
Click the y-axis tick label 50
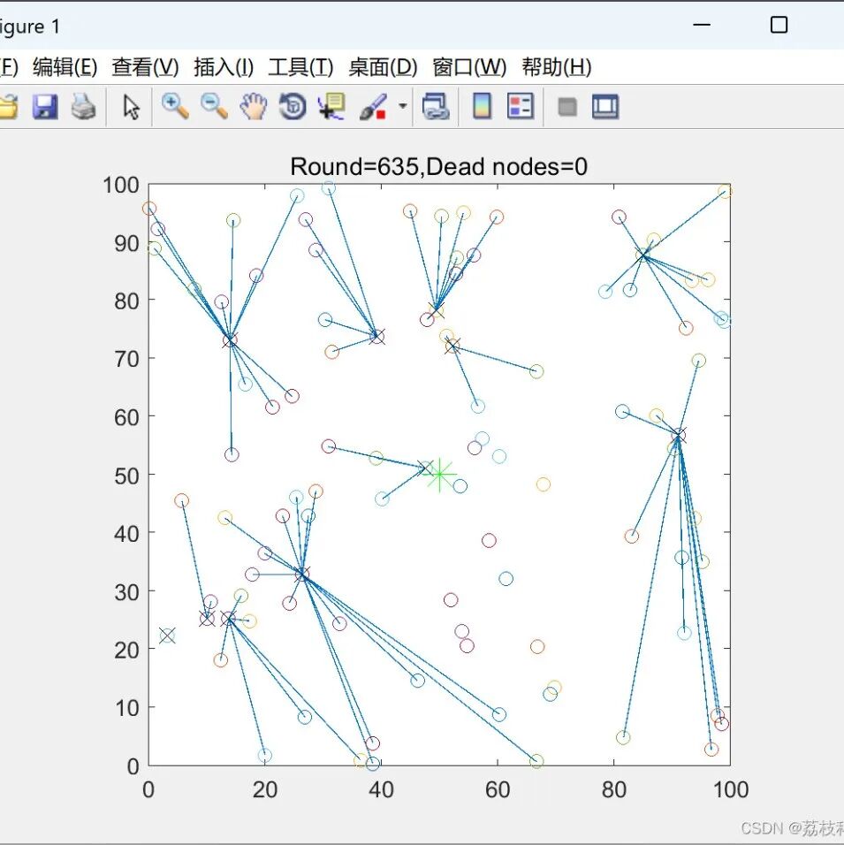pyautogui.click(x=126, y=476)
